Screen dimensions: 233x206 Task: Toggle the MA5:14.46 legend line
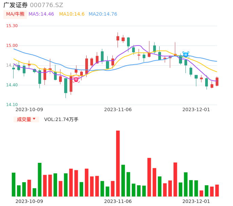41,14
